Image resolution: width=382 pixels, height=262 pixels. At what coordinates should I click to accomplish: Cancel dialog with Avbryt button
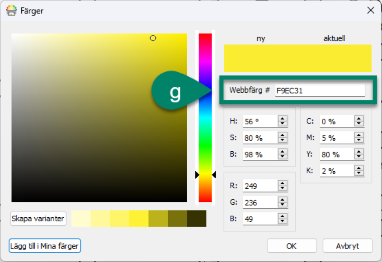347,246
